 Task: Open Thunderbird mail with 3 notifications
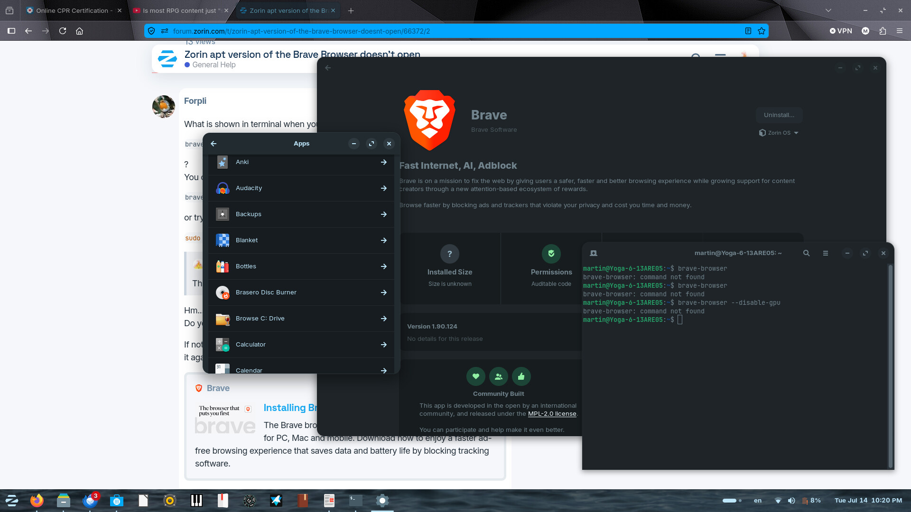pyautogui.click(x=90, y=501)
